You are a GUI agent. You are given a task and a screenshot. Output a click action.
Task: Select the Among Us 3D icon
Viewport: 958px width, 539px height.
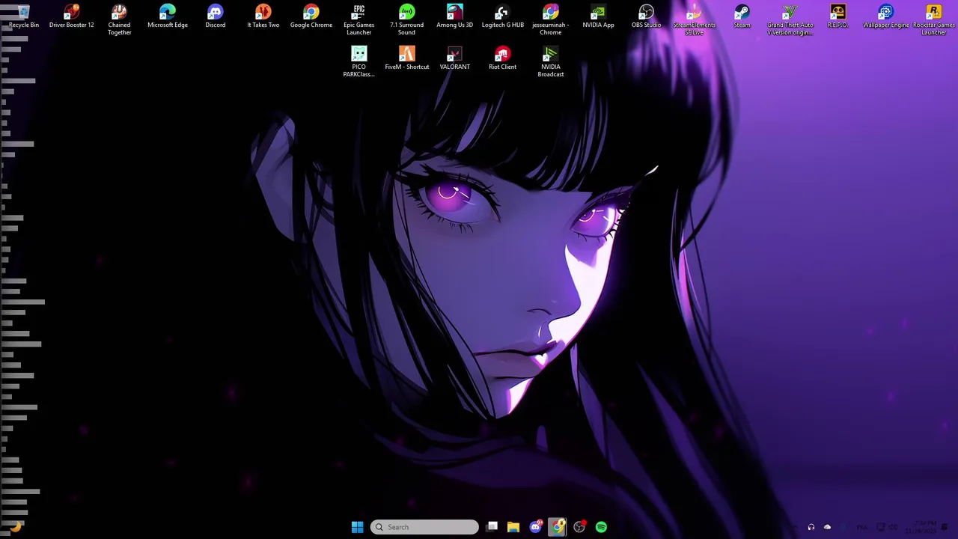(x=455, y=16)
